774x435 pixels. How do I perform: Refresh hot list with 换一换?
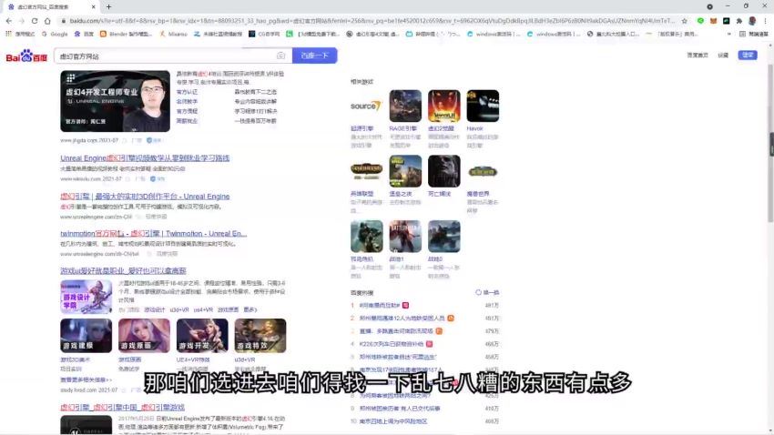click(x=487, y=292)
